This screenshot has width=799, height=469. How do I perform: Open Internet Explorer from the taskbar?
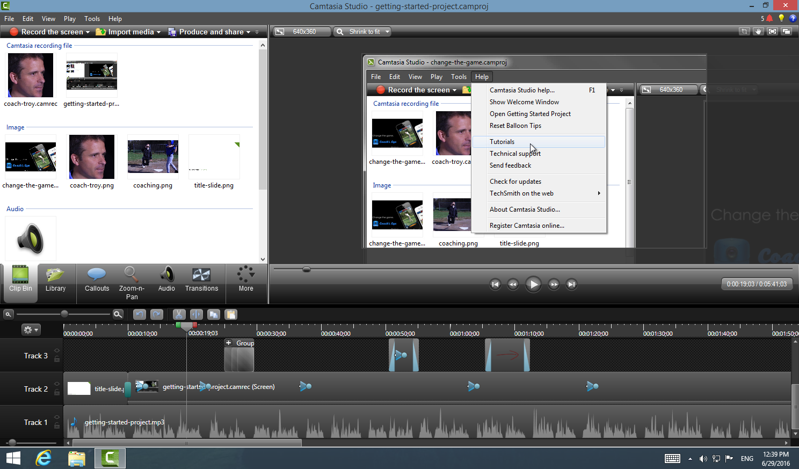[x=43, y=458]
